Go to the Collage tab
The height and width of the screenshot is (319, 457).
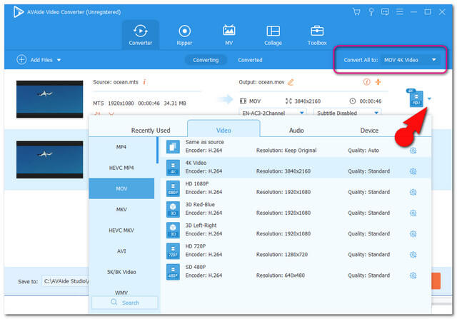[273, 35]
